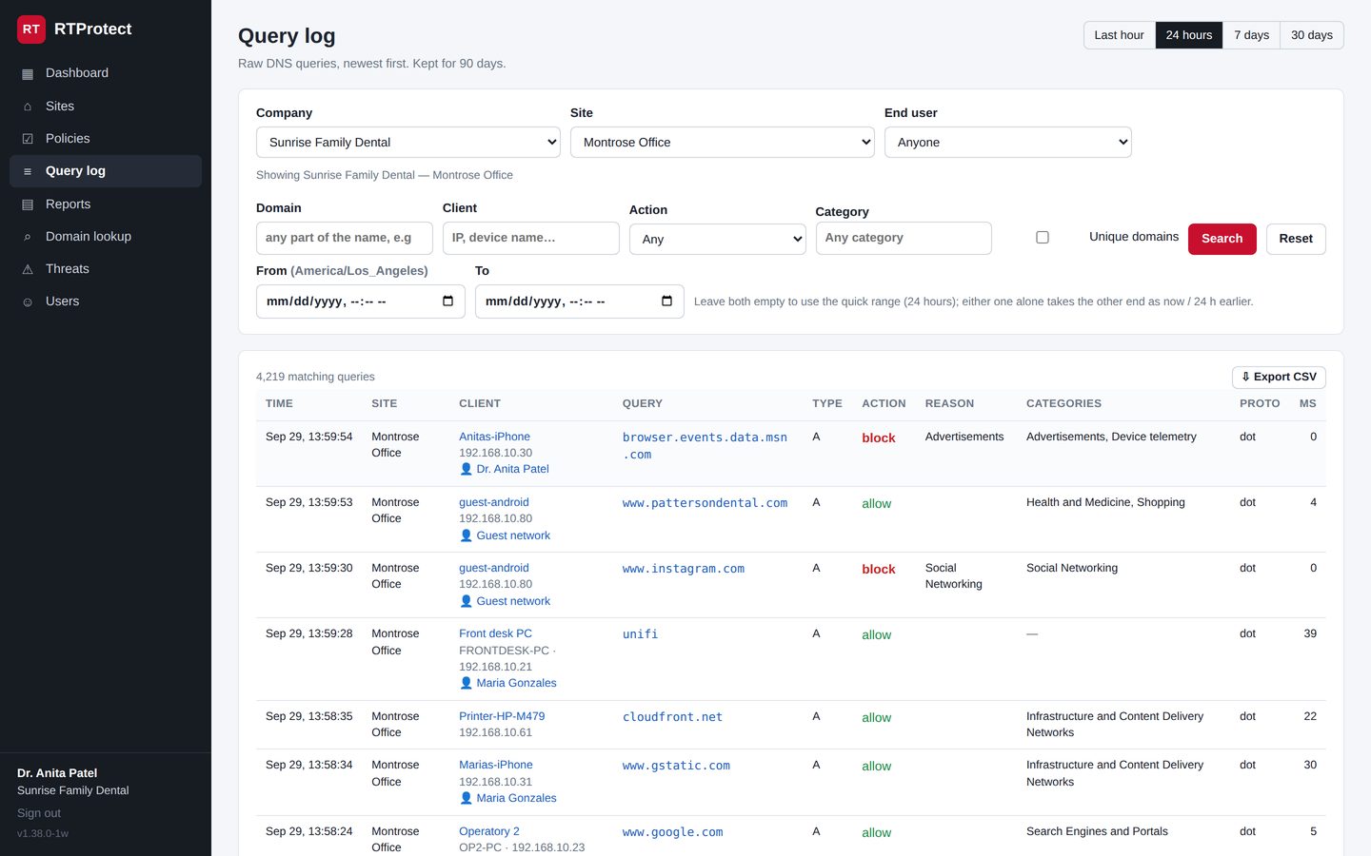Focus the Domain filter input

click(x=345, y=238)
